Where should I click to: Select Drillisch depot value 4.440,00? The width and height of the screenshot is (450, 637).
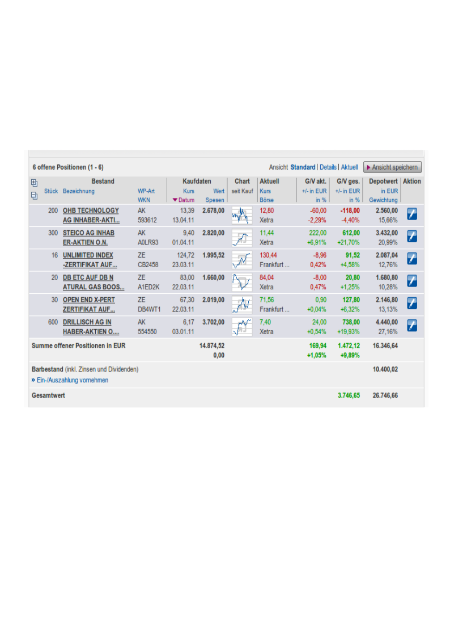tap(387, 322)
